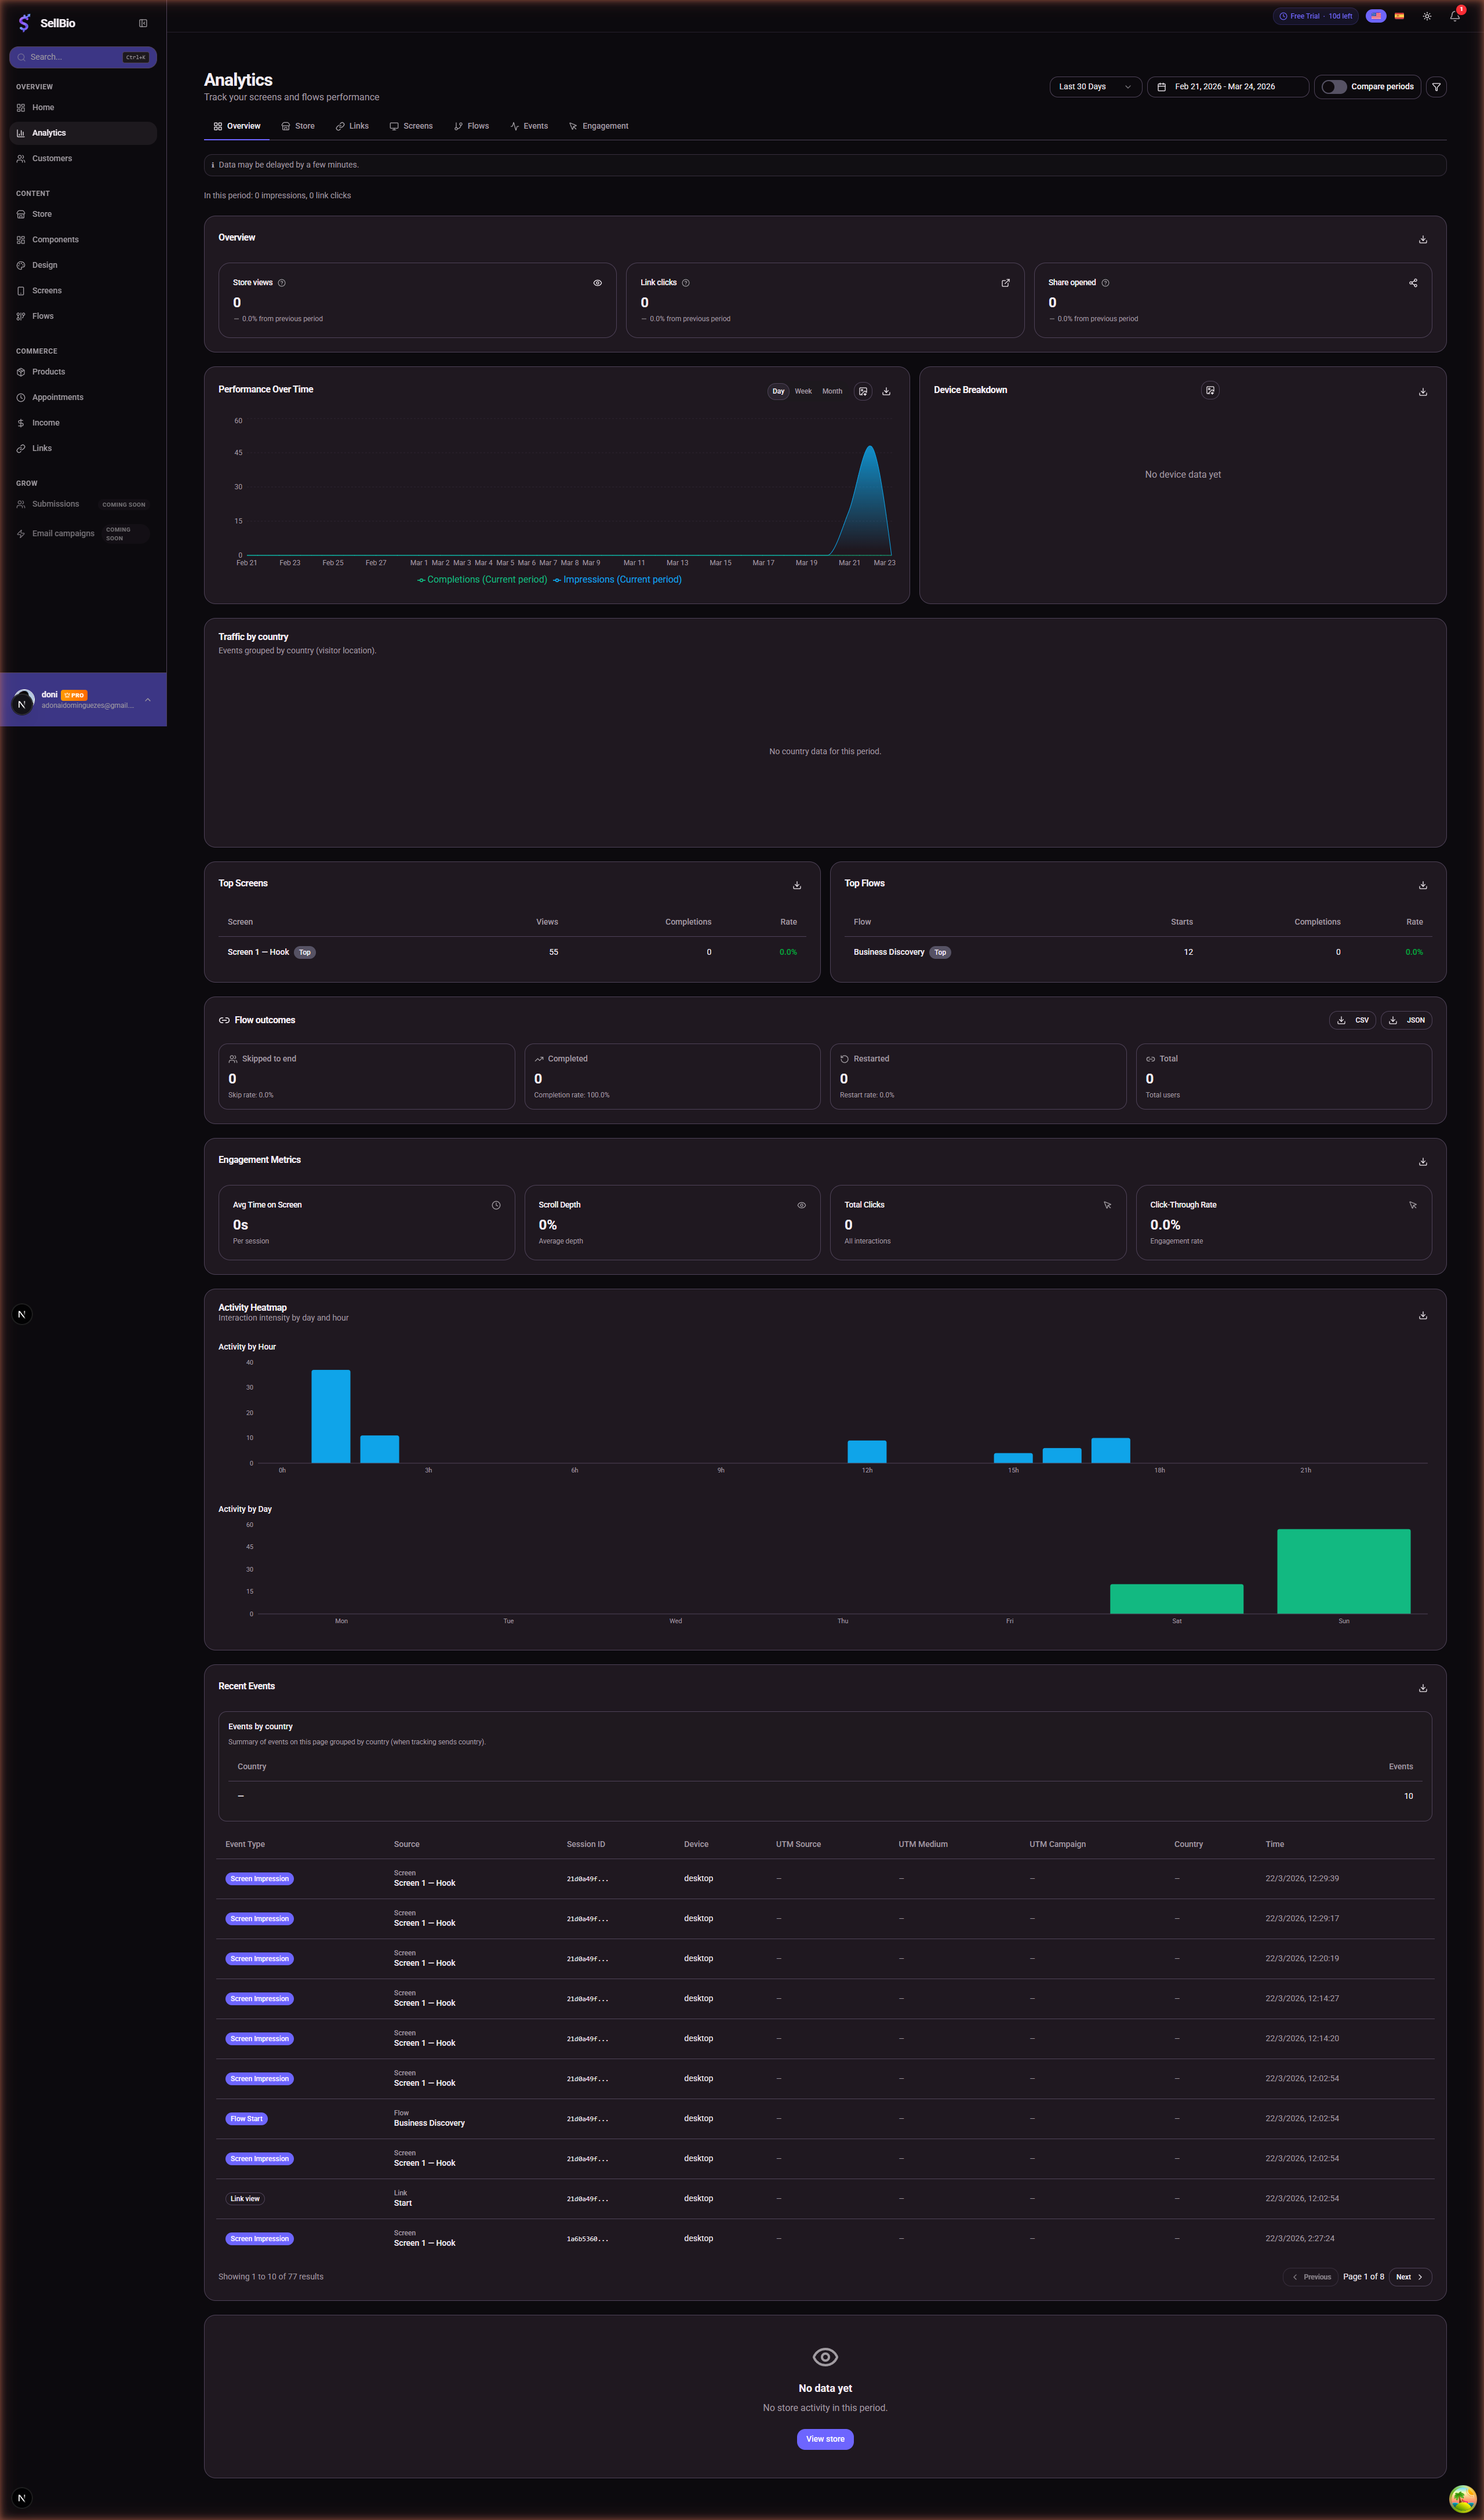Go to Next events page
Screen dimensions: 1484x2520
[1409, 2277]
